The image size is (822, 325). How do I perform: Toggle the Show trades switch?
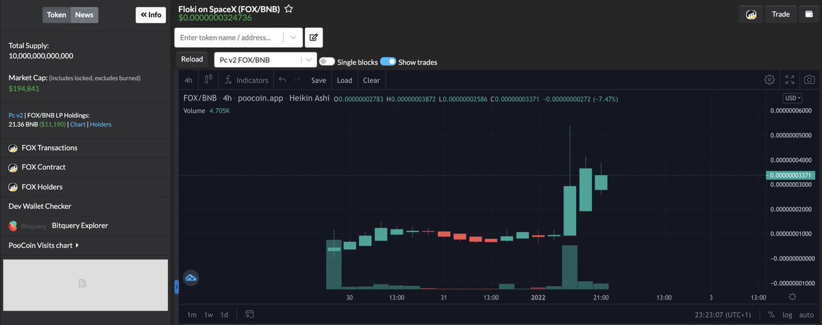[388, 62]
